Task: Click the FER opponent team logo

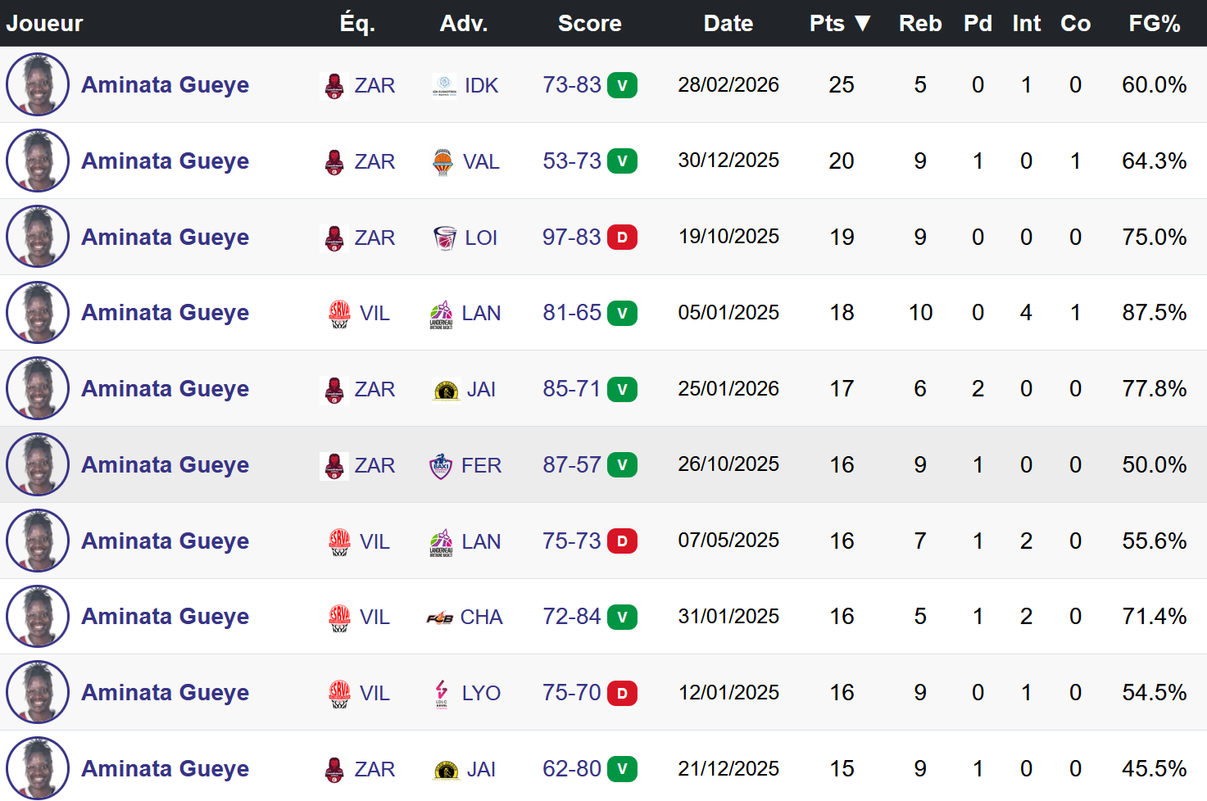Action: coord(441,466)
